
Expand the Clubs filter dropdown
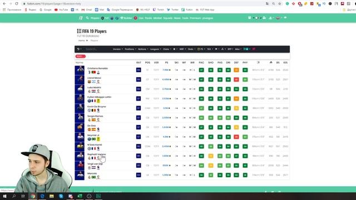[167, 49]
